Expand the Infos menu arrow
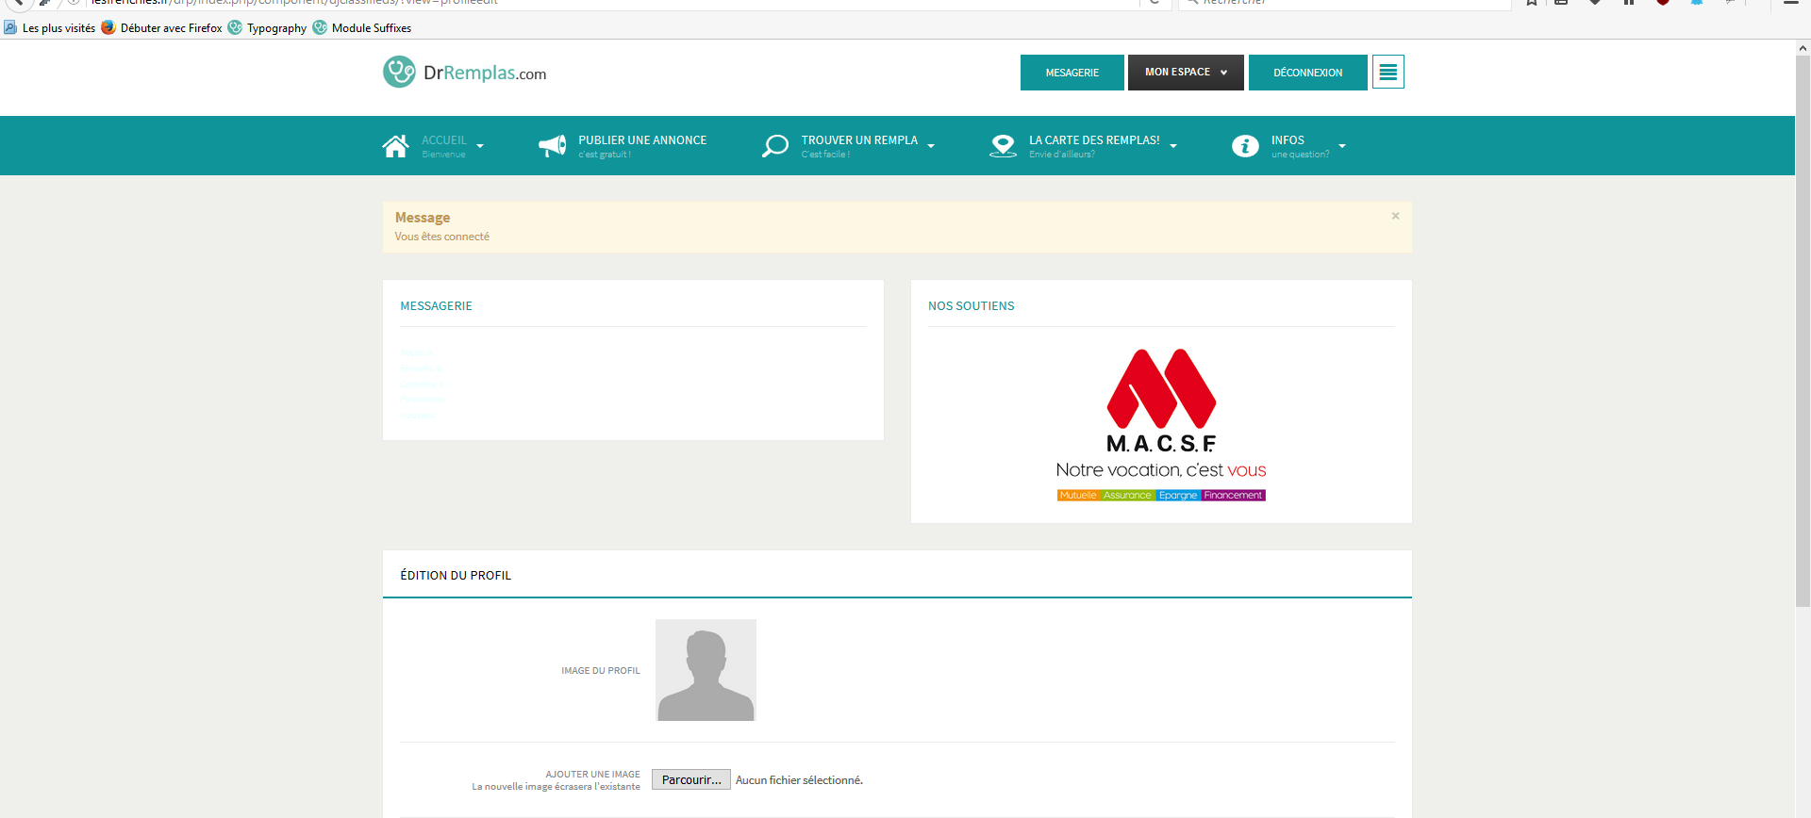 point(1342,146)
